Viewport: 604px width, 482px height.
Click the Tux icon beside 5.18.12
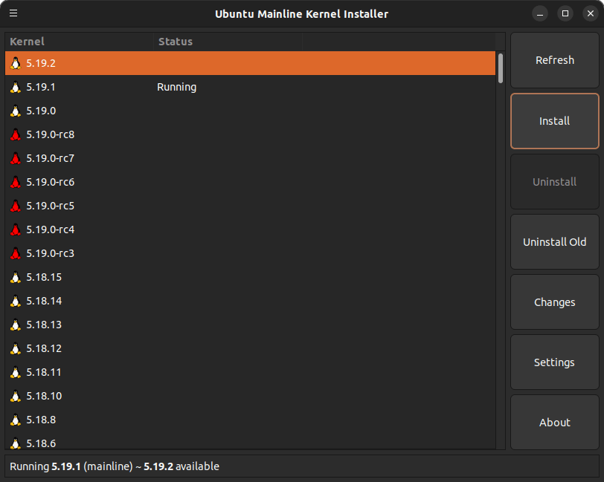pyautogui.click(x=16, y=348)
